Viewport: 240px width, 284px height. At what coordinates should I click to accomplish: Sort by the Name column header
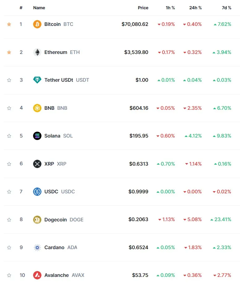coord(39,8)
